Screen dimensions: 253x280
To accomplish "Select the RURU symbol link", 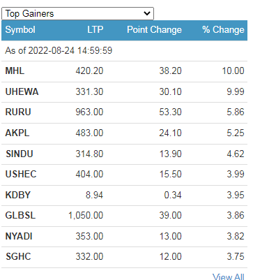I will click(18, 112).
